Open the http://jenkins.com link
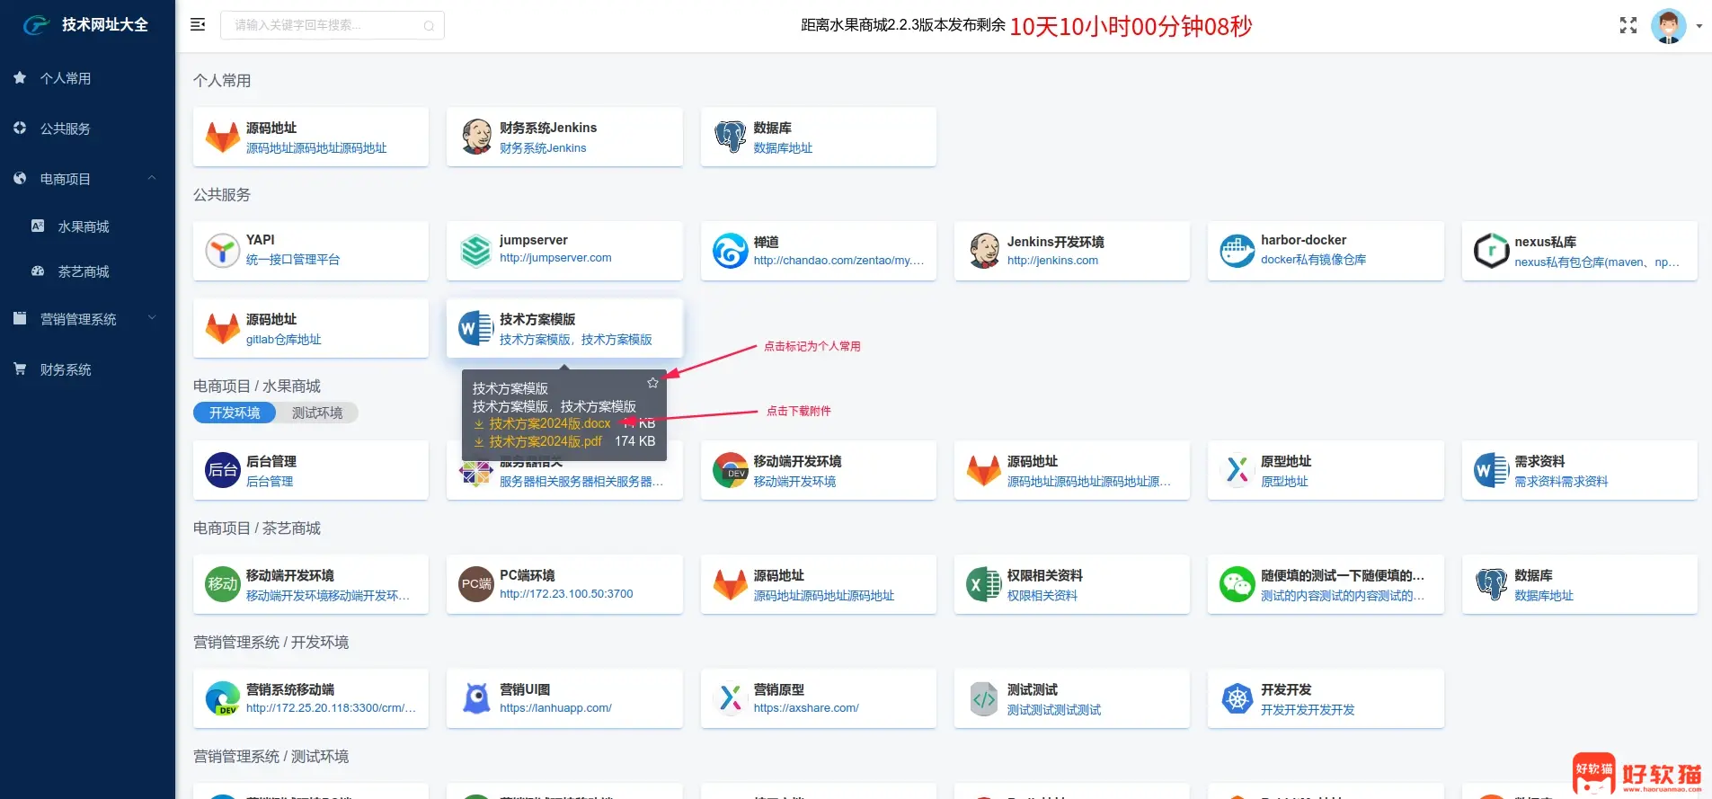This screenshot has width=1712, height=799. pos(1052,261)
